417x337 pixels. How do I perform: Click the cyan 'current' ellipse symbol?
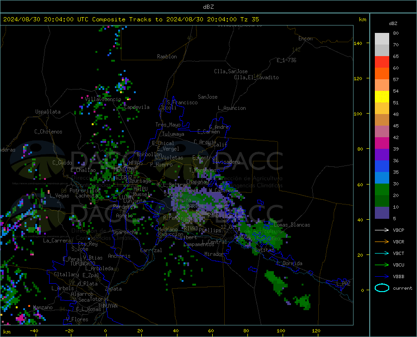382,288
